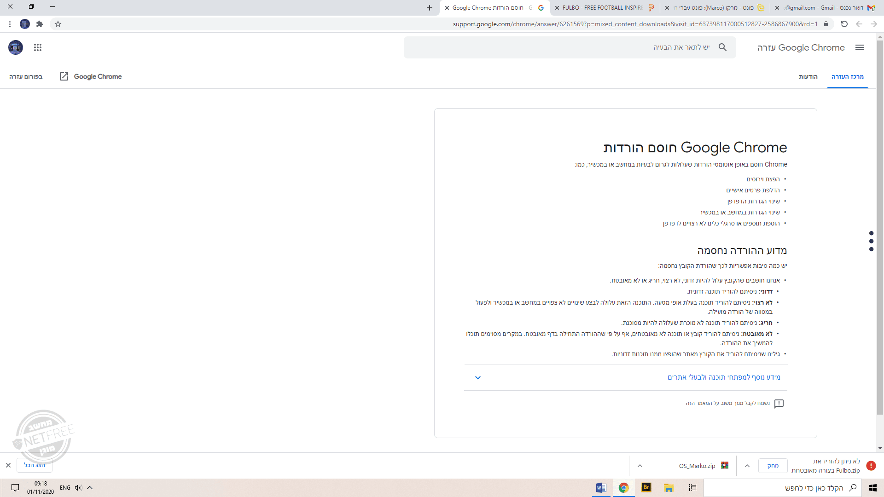Open the Fulbo.zip download options arrow
Screen dimensions: 884x497
[747, 466]
